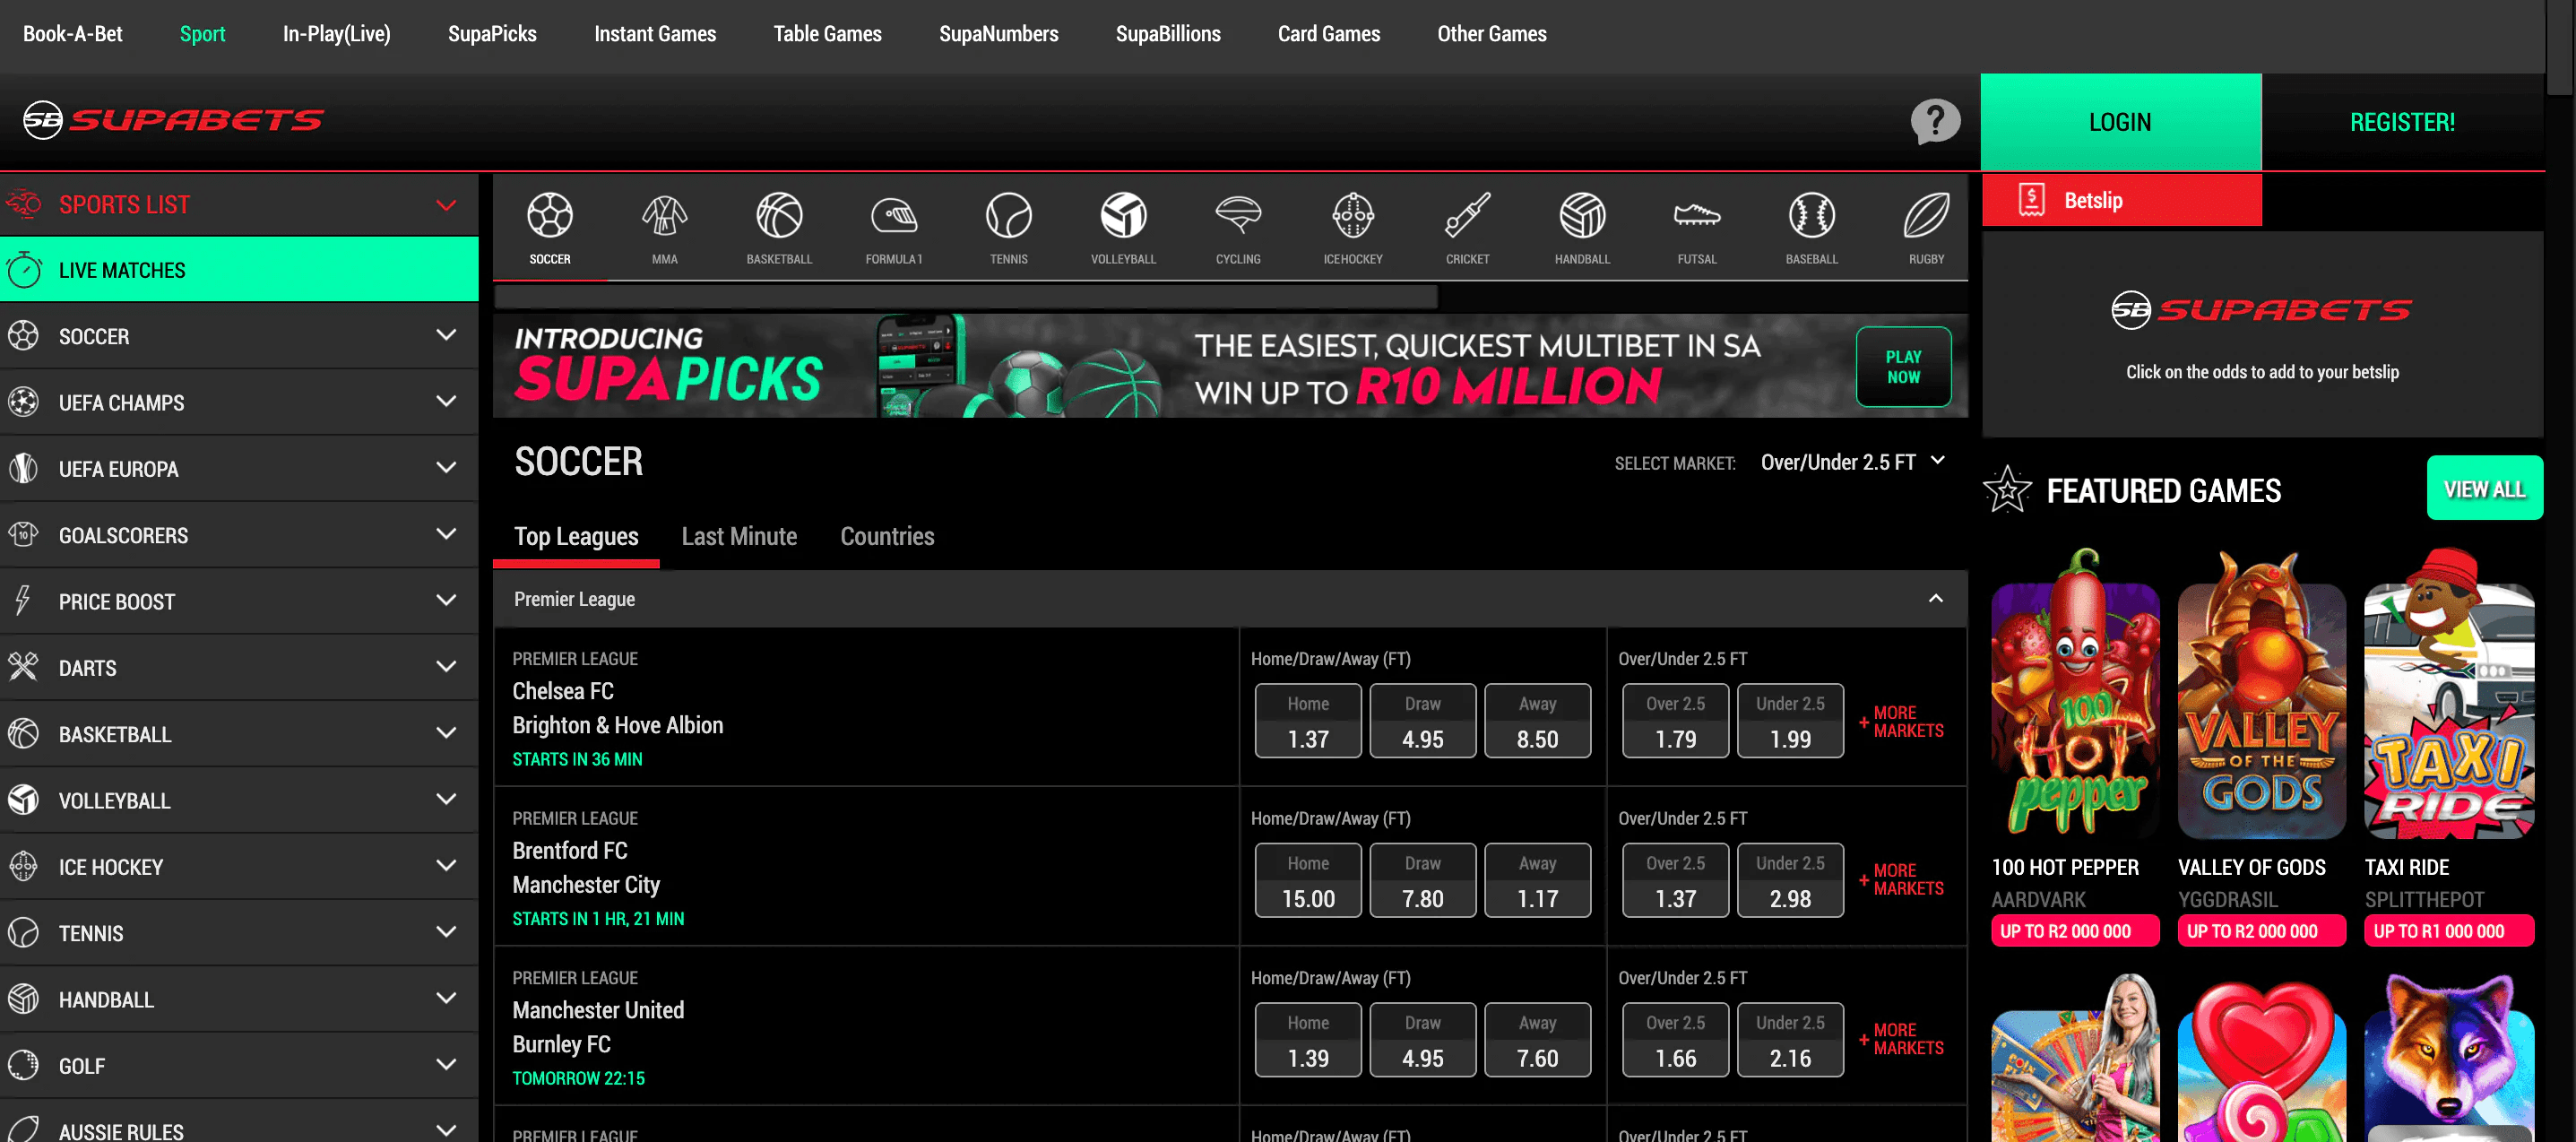
Task: Toggle Live Matches section on
Action: coord(237,268)
